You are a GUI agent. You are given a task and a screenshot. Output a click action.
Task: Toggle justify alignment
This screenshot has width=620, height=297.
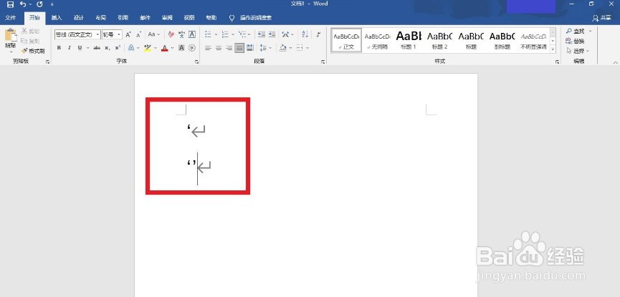239,48
